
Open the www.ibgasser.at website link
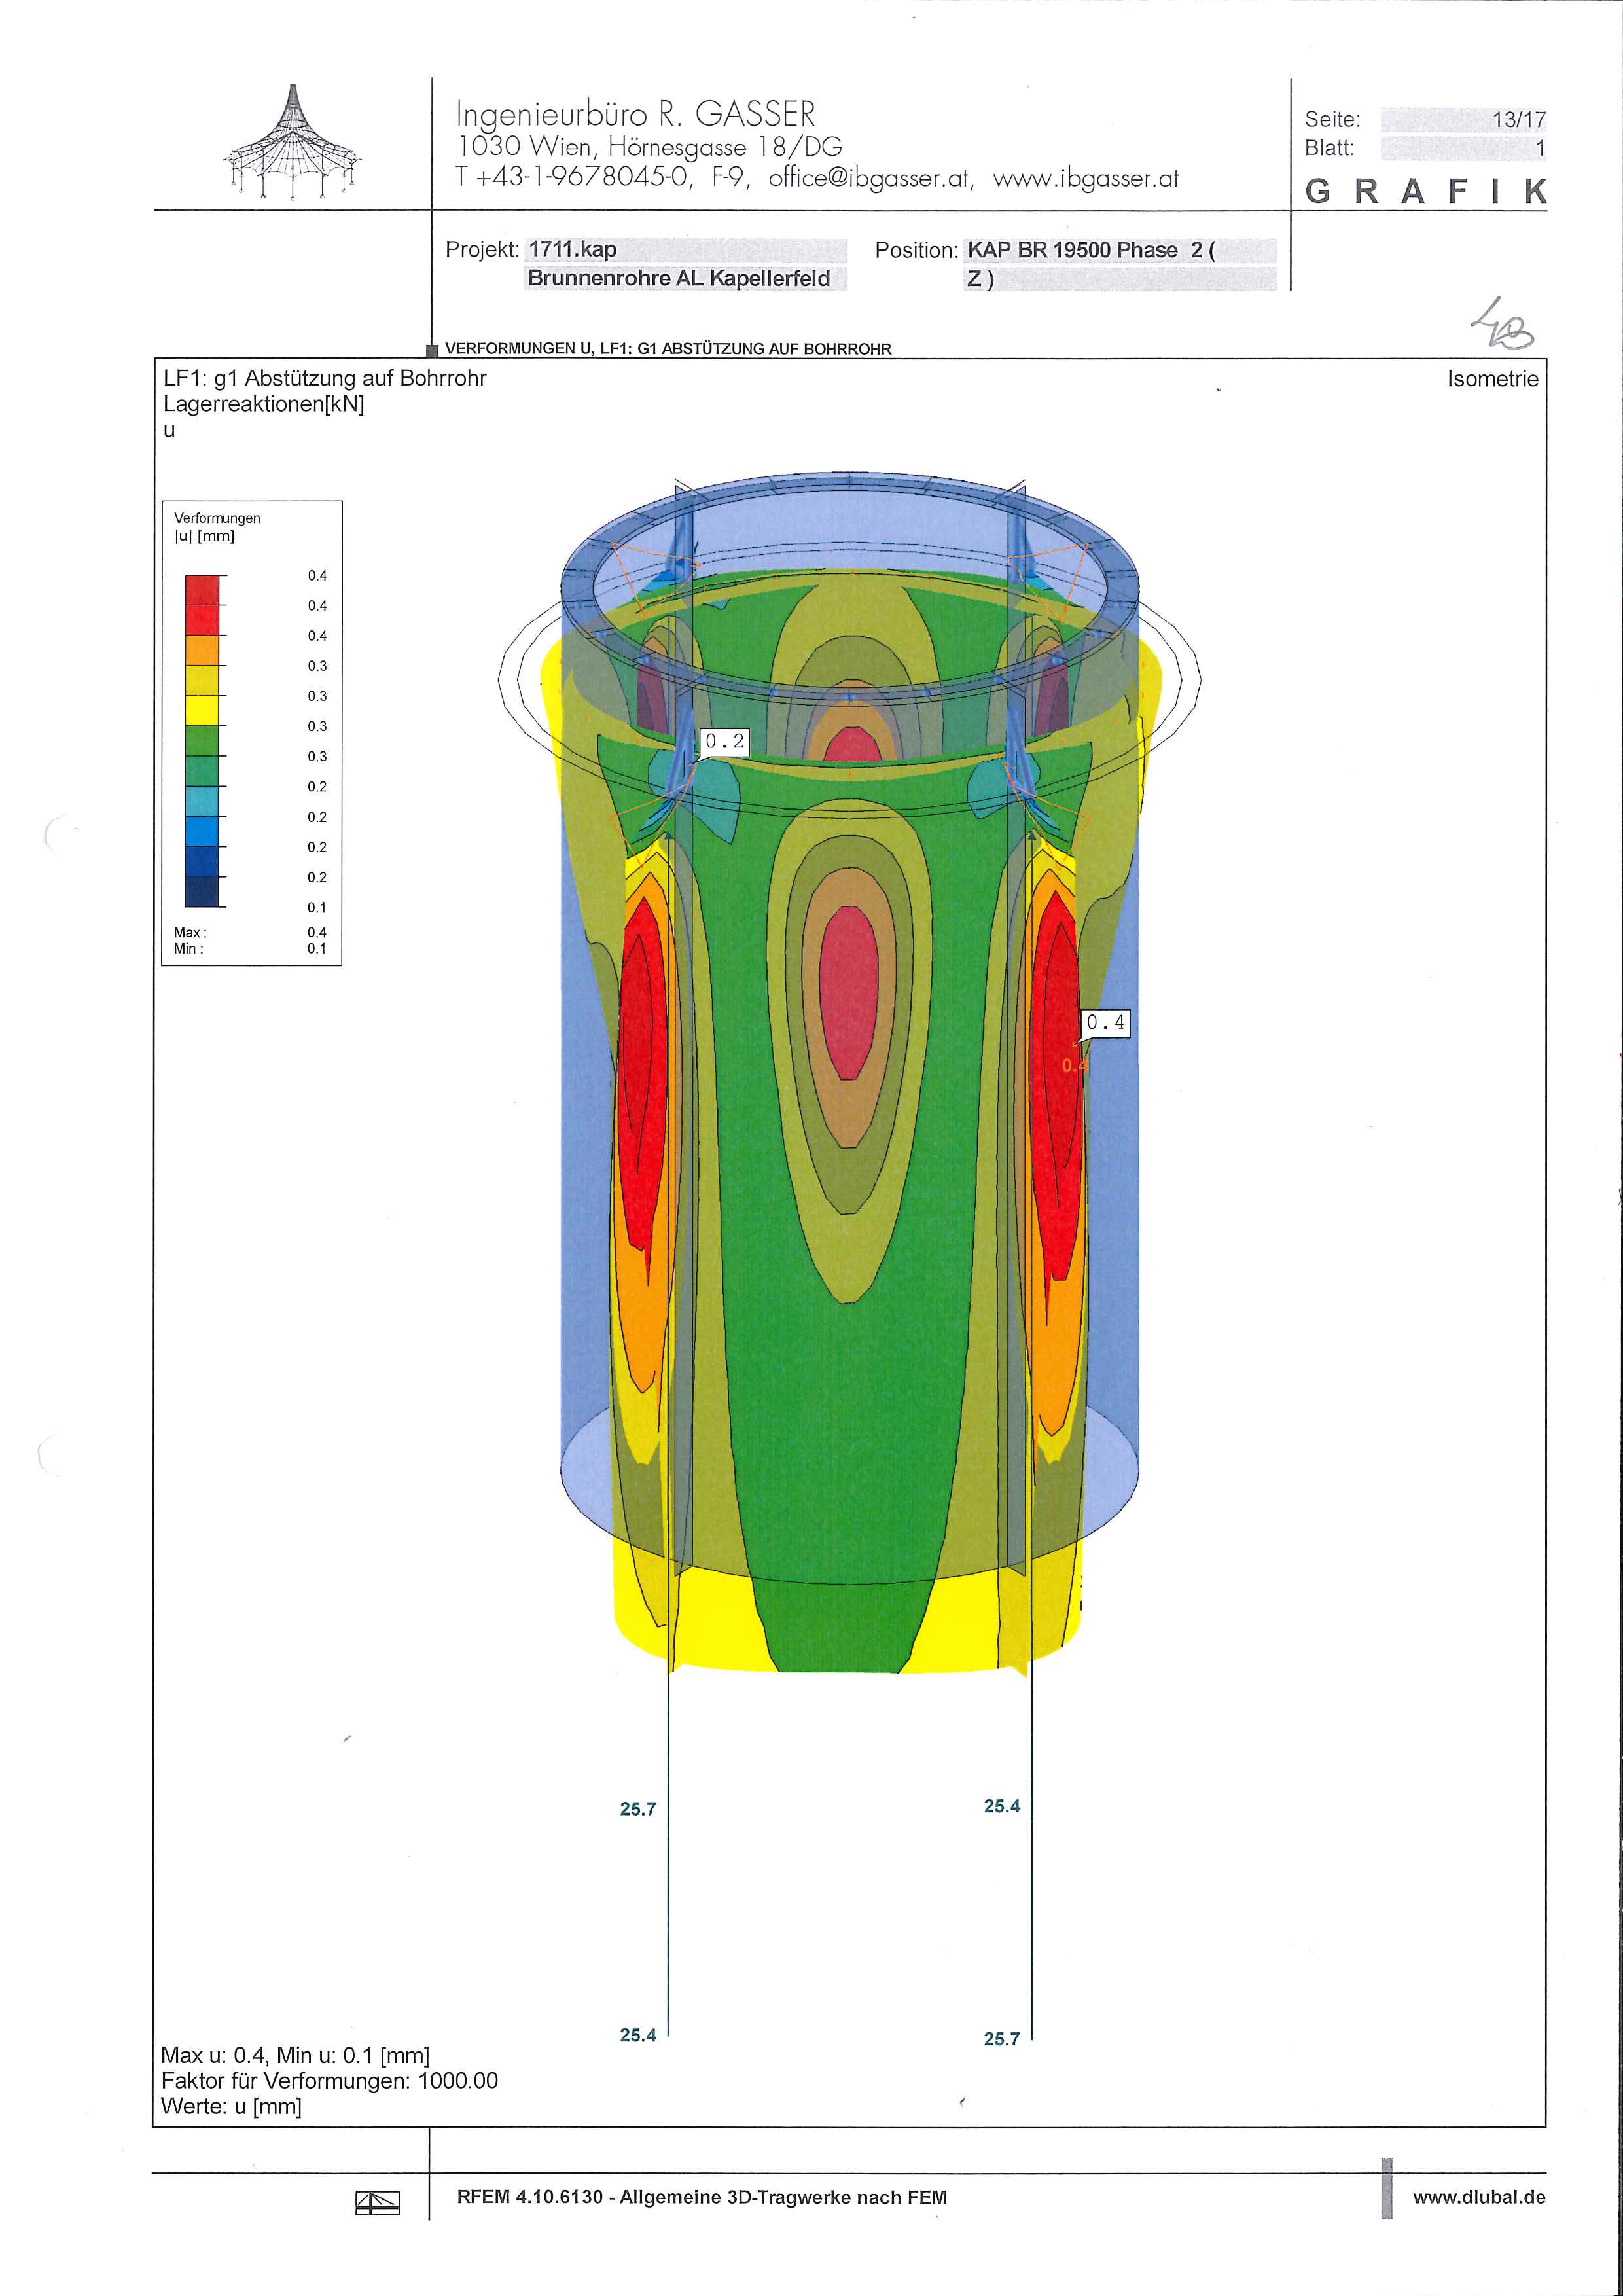1086,179
